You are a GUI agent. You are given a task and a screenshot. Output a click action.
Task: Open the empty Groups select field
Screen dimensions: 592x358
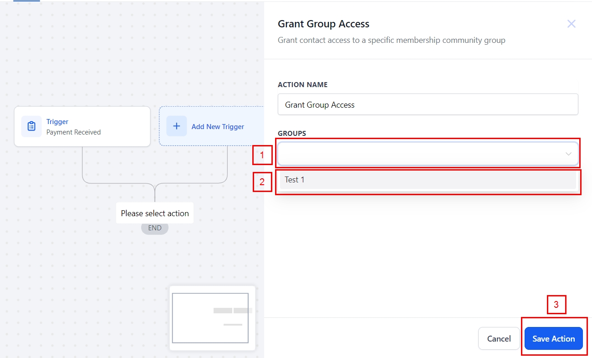pos(419,154)
